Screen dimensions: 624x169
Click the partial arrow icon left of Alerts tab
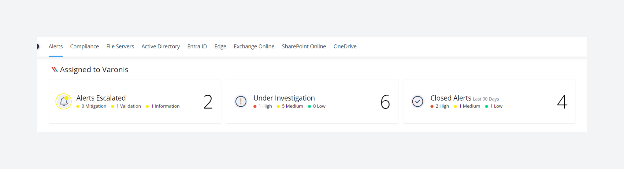click(38, 46)
